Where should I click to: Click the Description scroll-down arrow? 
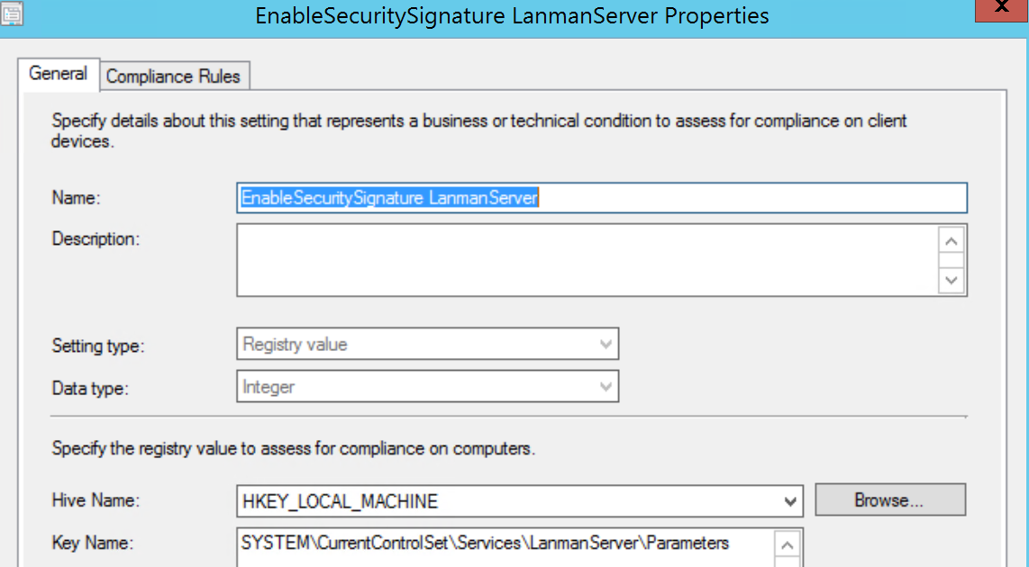[x=952, y=282]
